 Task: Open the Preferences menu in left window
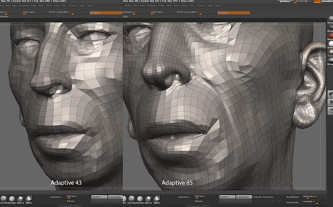[24, 6]
